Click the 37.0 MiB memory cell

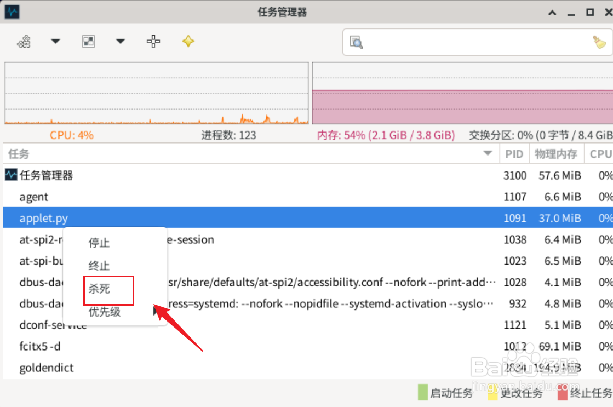click(560, 218)
